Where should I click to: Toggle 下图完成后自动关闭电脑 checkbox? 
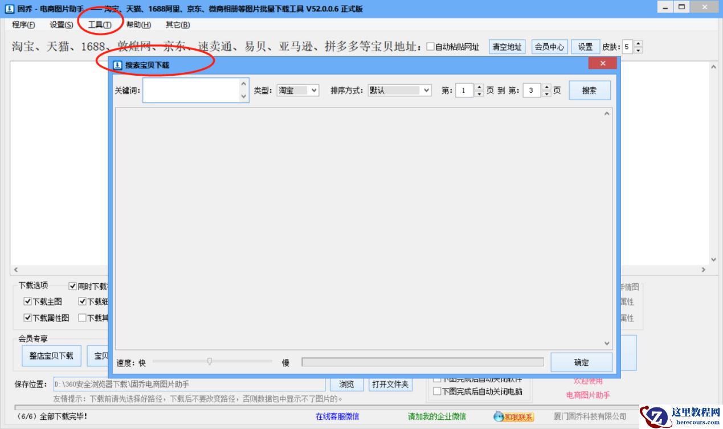437,391
